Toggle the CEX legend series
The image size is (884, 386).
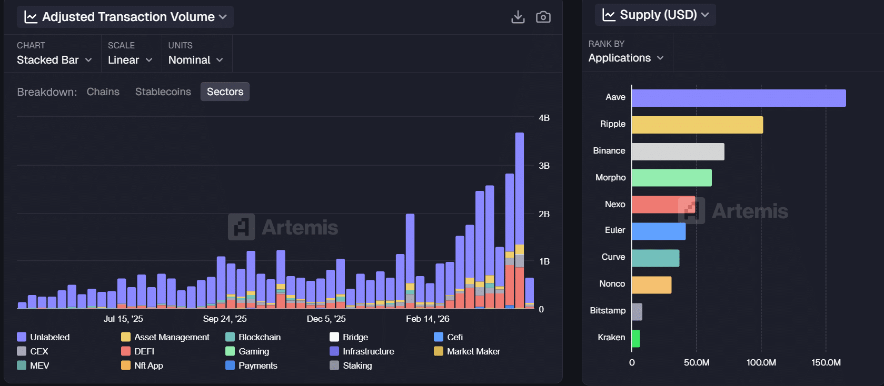coord(33,351)
